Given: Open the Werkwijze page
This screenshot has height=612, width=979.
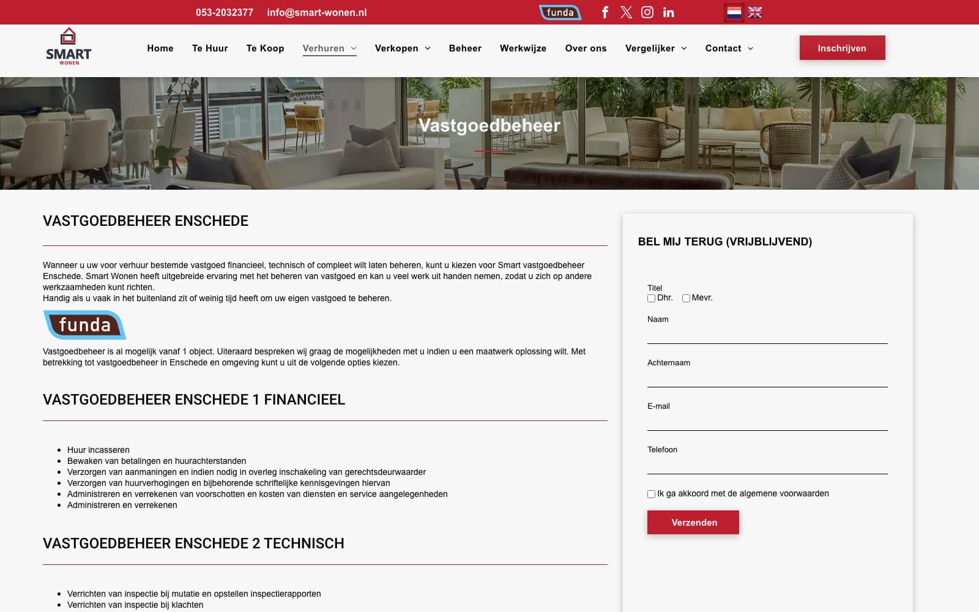Looking at the screenshot, I should pyautogui.click(x=523, y=48).
